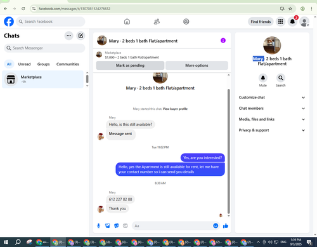Image resolution: width=317 pixels, height=247 pixels.
Task: Click taskbar clock showing 5:39 PM
Action: click(295, 242)
